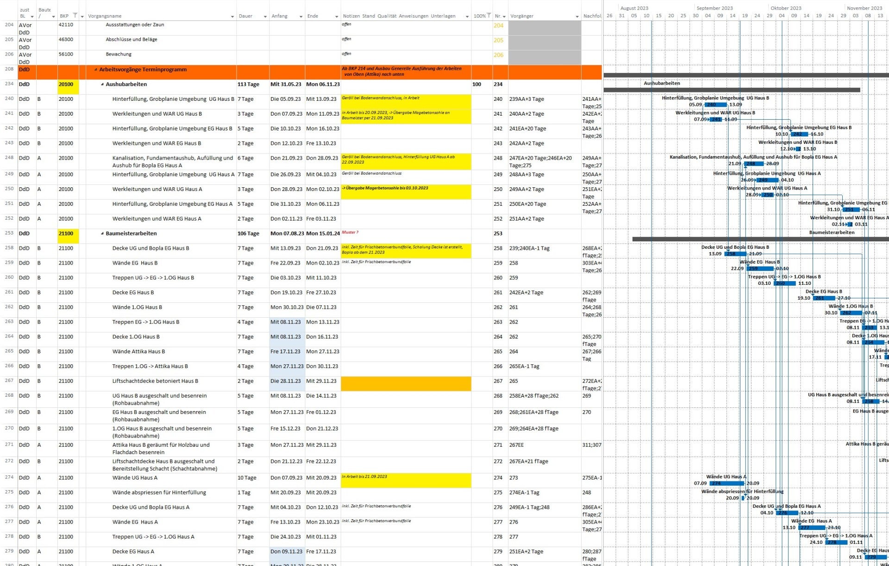Open the Vorgänger column dropdown arrow
The image size is (889, 566).
(577, 17)
